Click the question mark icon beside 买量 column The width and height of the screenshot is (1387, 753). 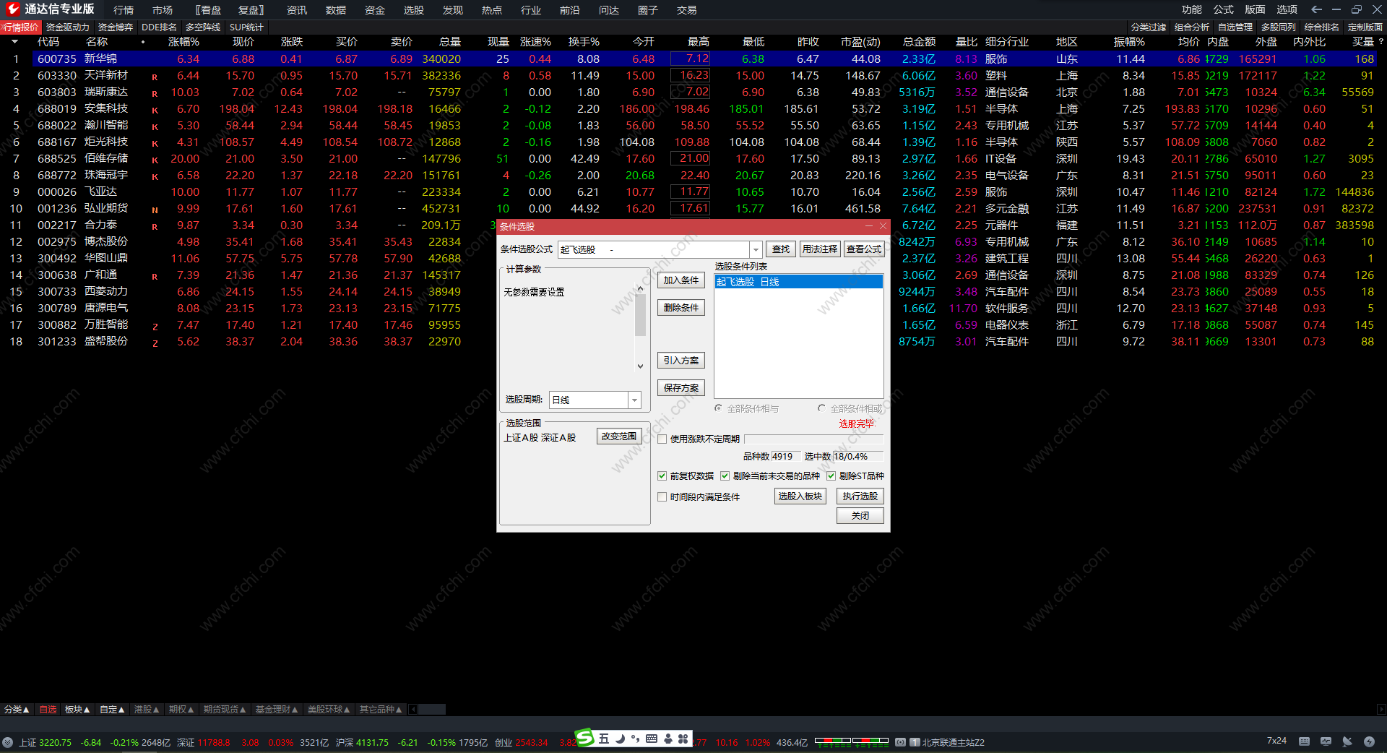pyautogui.click(x=1380, y=42)
